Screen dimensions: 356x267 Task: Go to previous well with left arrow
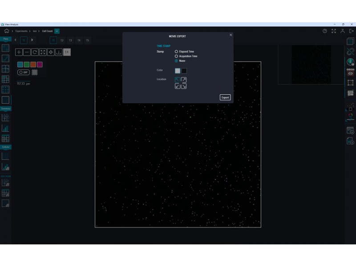16,40
